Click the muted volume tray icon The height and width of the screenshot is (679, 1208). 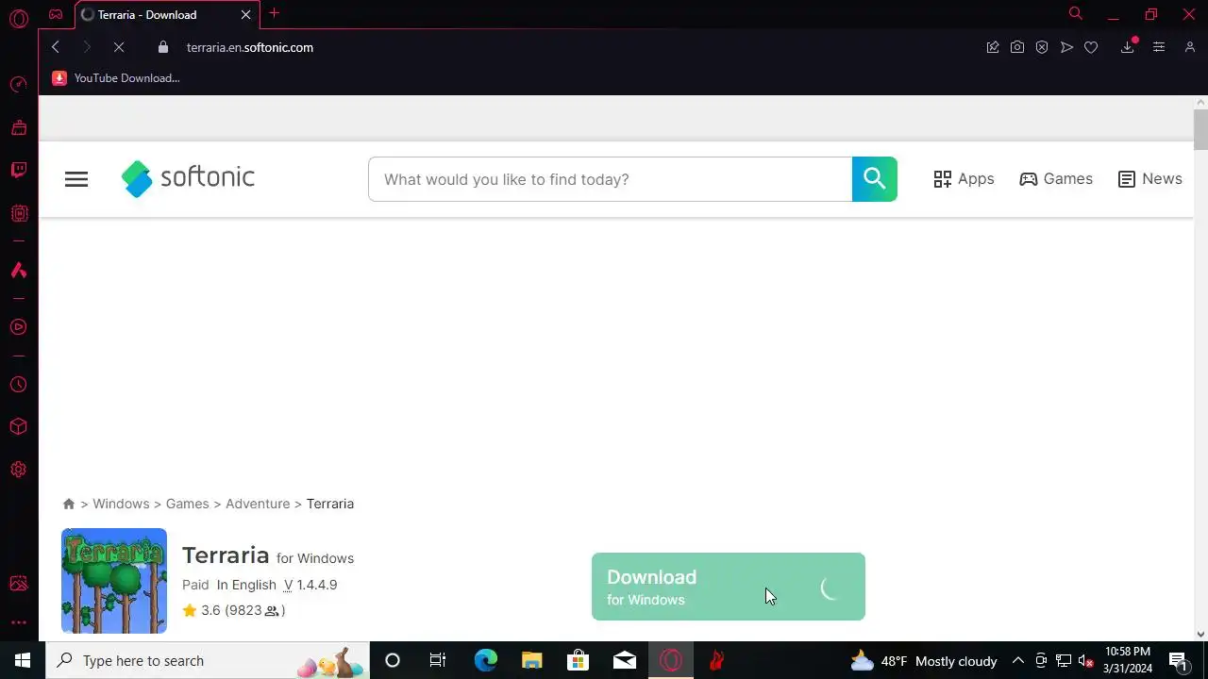coord(1086,660)
